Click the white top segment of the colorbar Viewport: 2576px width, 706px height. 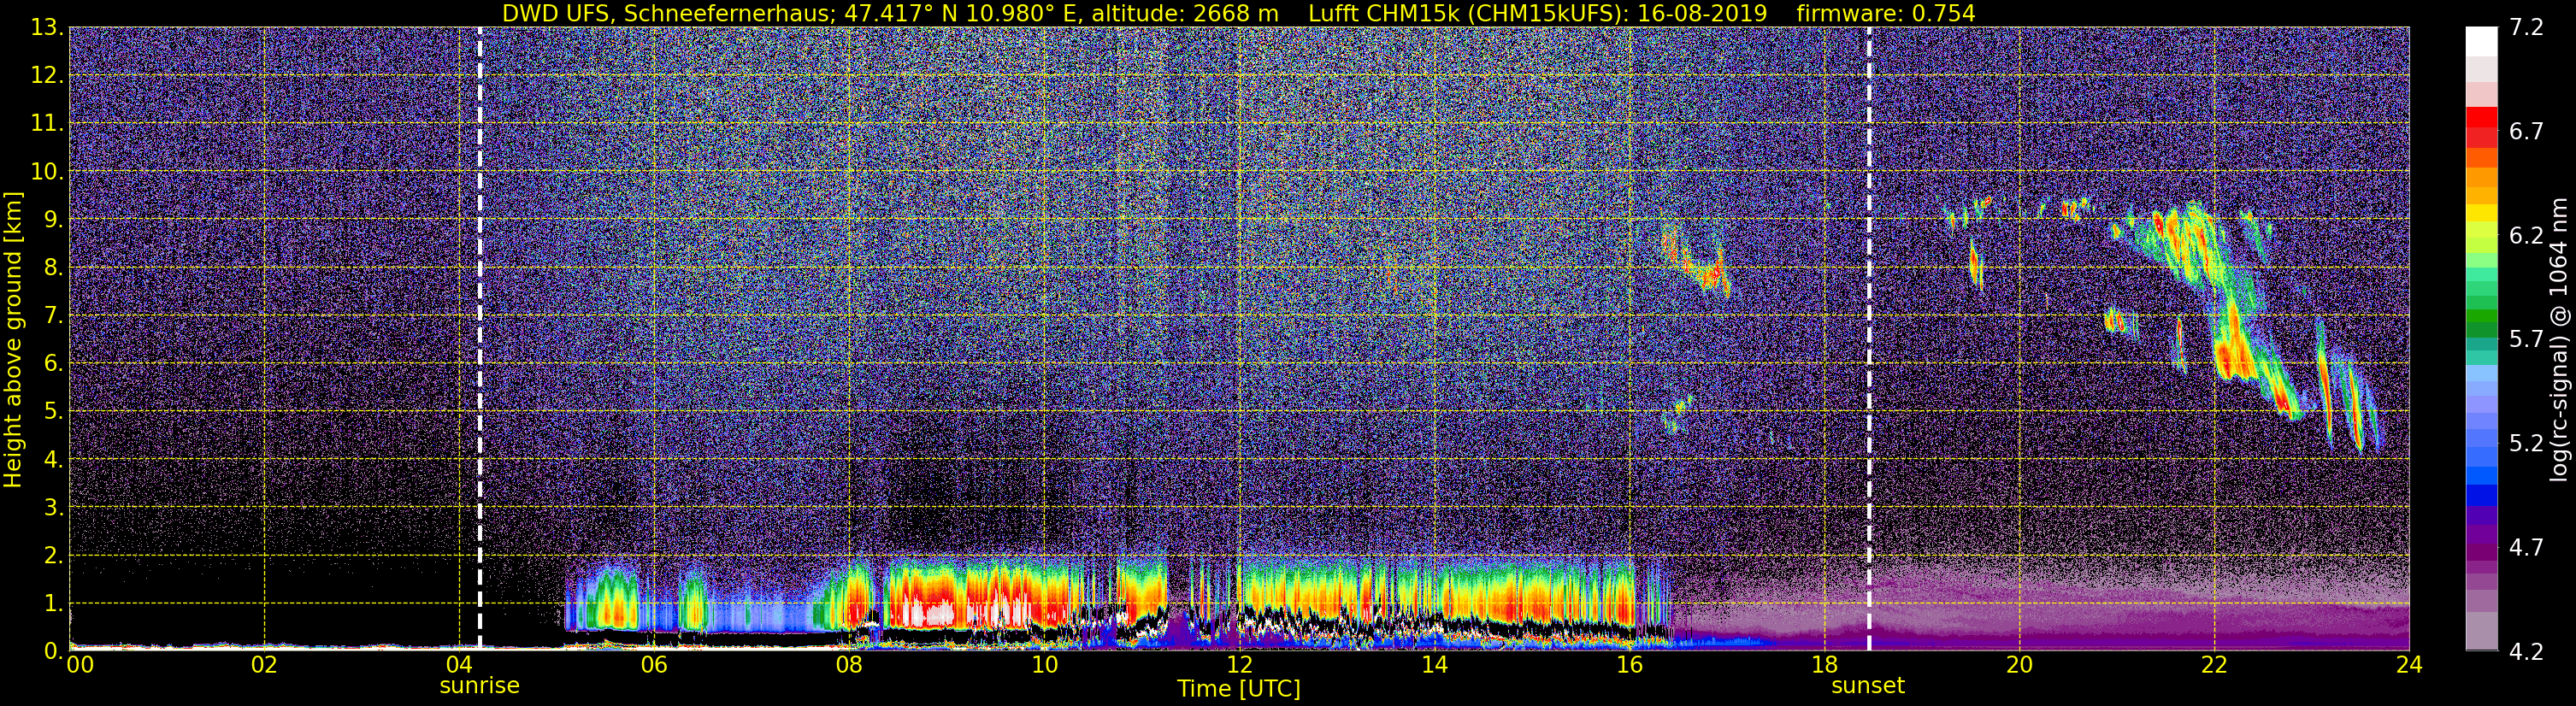(x=2481, y=42)
